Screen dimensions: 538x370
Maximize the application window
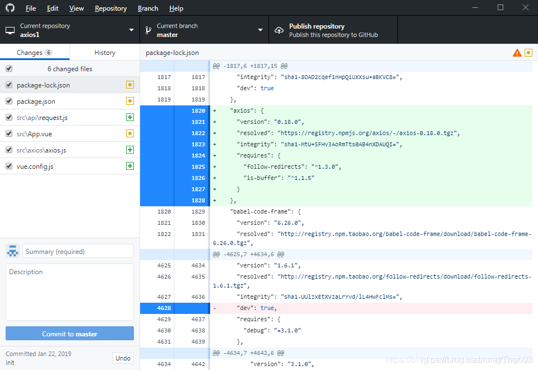pos(500,7)
